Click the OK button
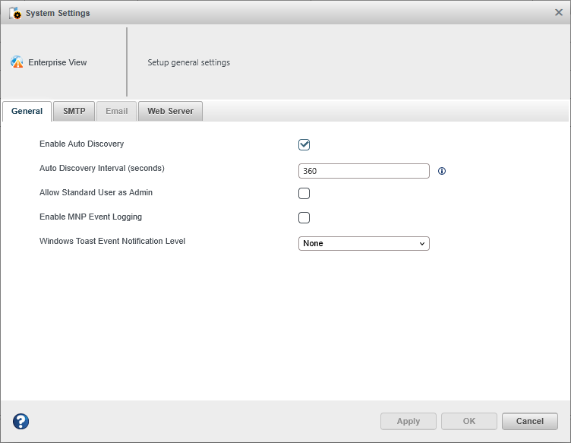The image size is (571, 443). [469, 421]
